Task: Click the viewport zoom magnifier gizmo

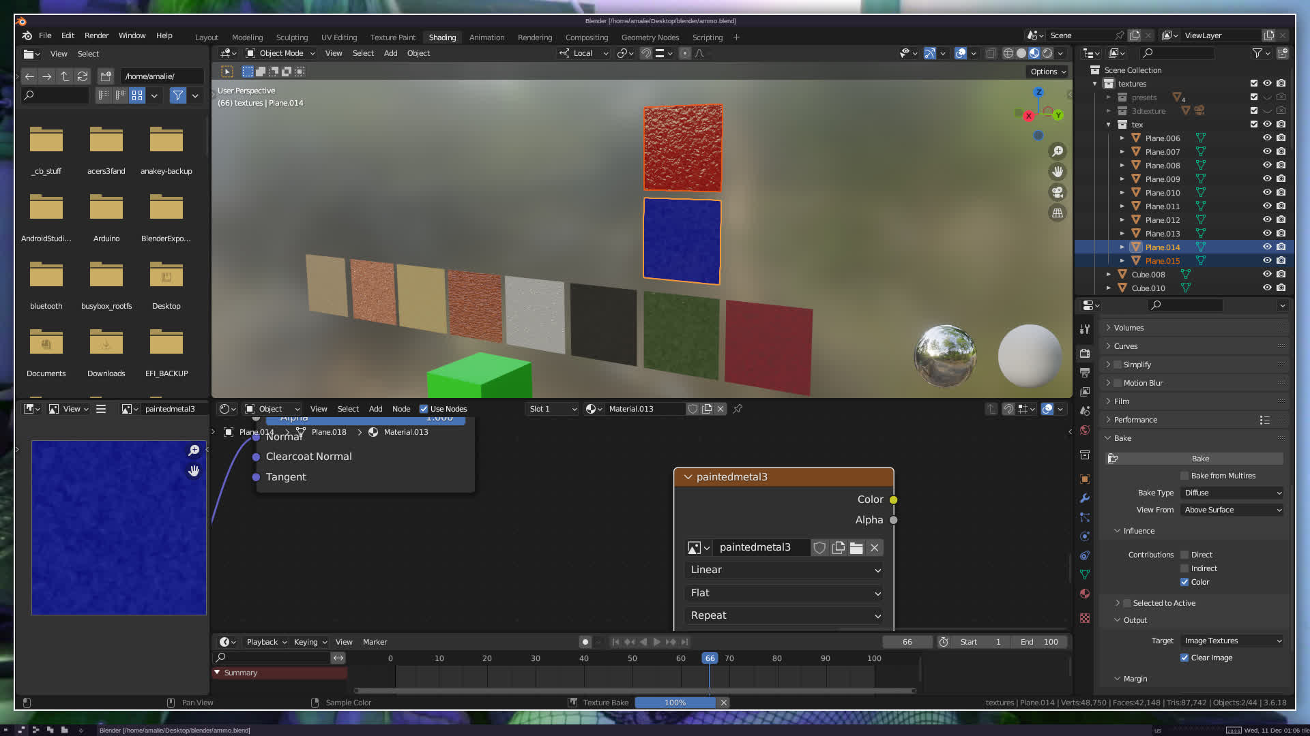Action: [1058, 151]
